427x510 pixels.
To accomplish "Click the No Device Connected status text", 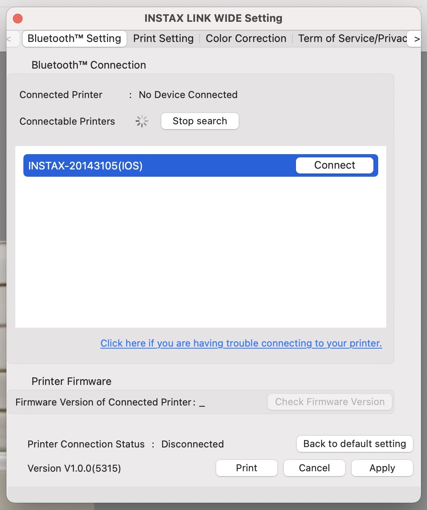I will tap(188, 95).
